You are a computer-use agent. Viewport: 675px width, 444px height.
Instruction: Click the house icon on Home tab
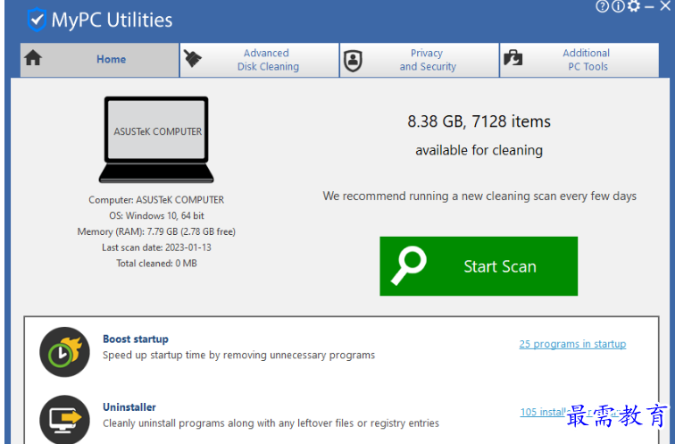pos(33,58)
